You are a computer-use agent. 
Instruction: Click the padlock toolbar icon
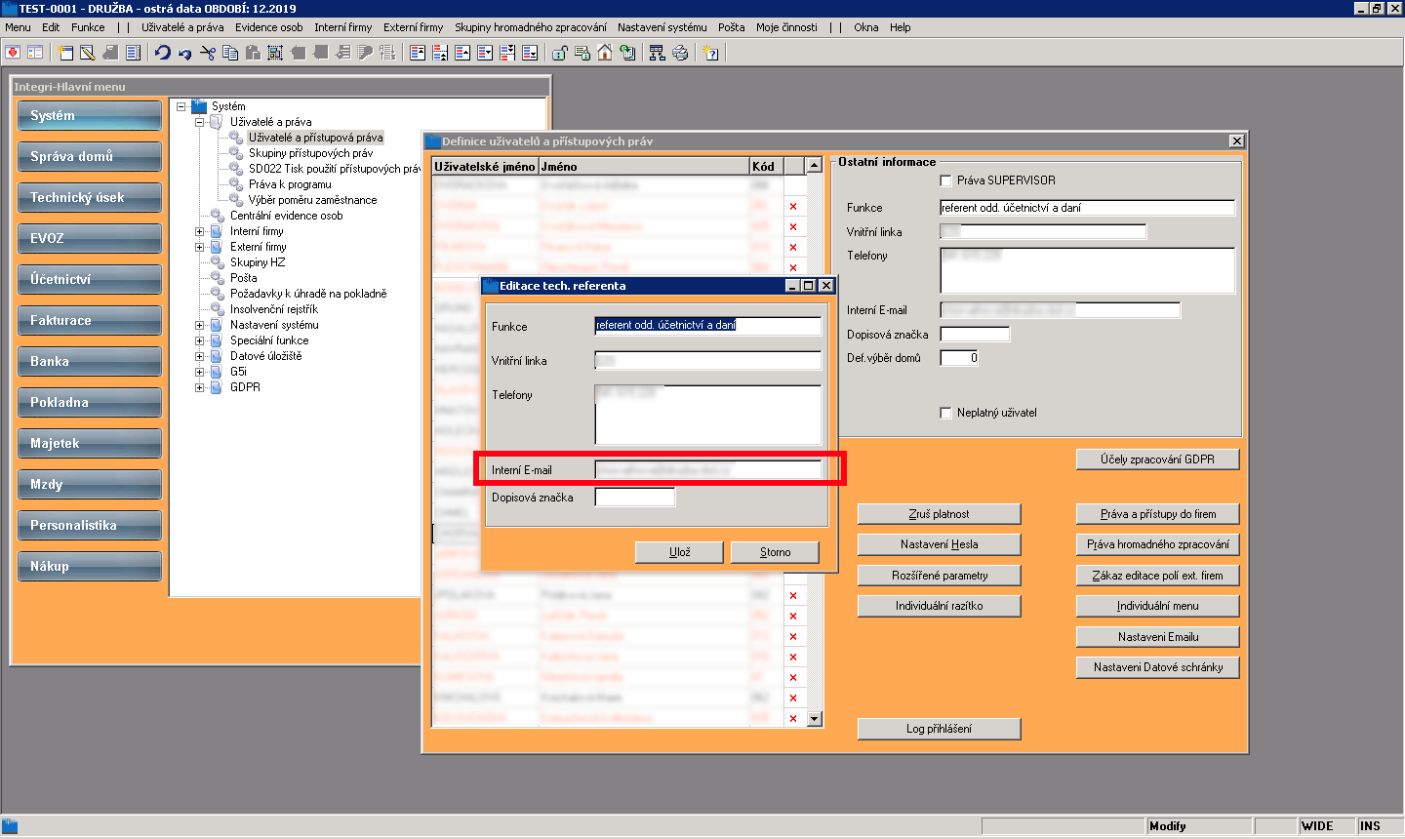point(560,53)
